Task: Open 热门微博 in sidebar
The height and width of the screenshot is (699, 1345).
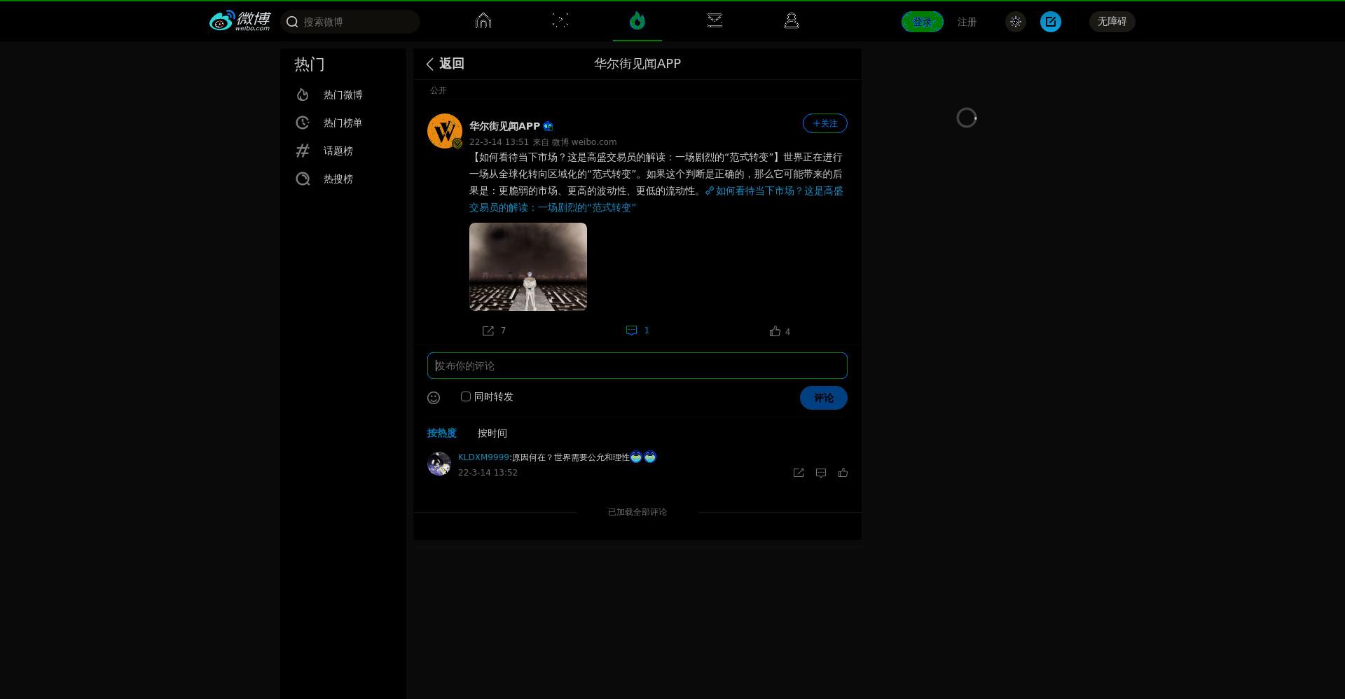Action: (343, 95)
